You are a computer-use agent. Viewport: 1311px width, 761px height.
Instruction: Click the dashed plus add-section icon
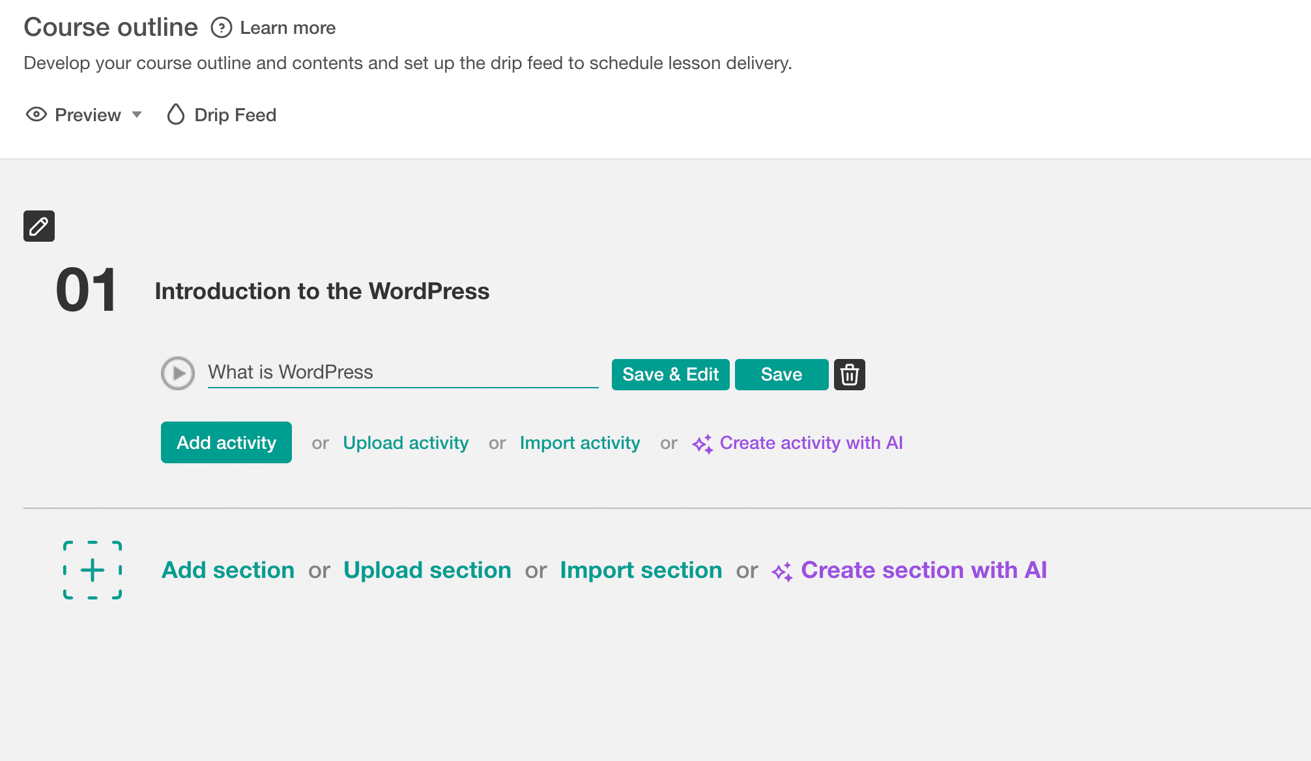tap(93, 571)
